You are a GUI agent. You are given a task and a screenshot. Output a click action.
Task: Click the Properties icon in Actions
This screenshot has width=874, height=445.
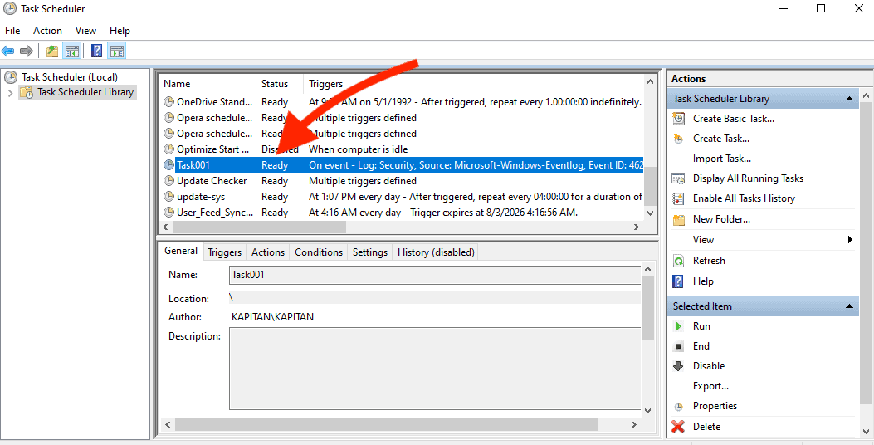point(679,407)
